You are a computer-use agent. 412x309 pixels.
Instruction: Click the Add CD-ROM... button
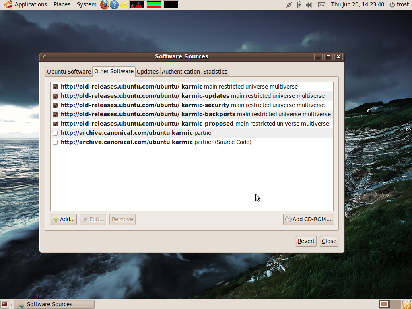[x=308, y=219]
